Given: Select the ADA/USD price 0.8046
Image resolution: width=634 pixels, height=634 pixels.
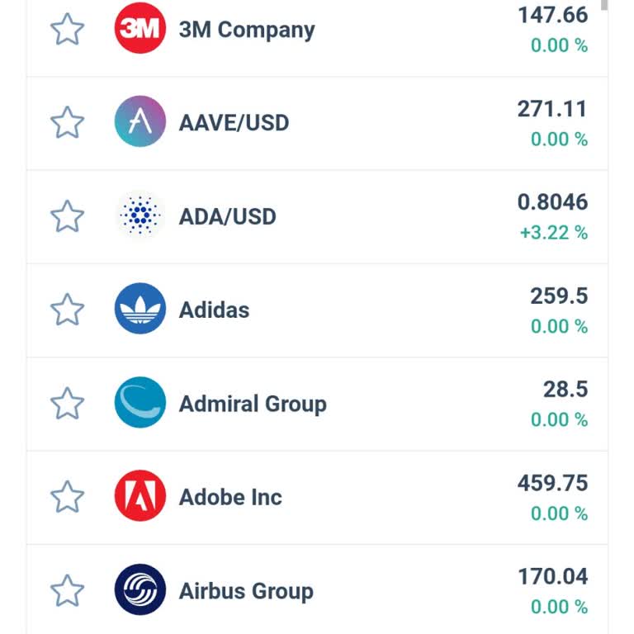Looking at the screenshot, I should point(552,202).
